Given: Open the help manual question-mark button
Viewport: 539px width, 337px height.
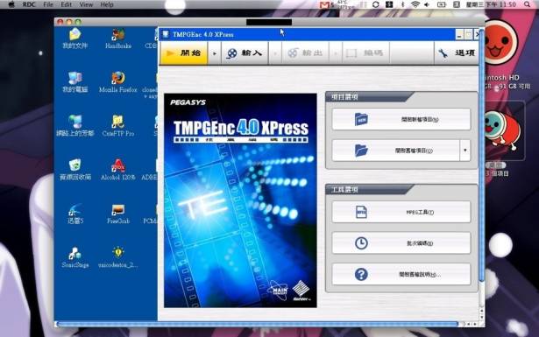Looking at the screenshot, I should 401,274.
